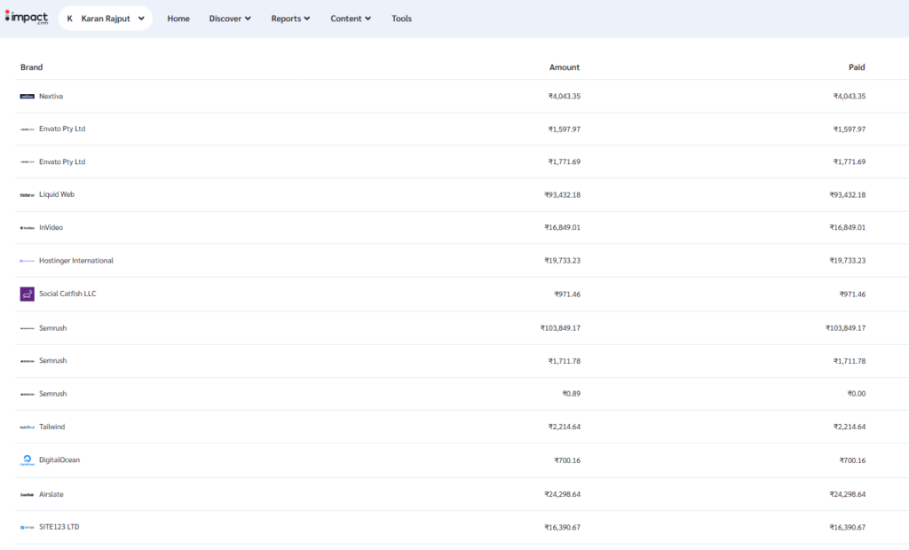Open the Karan Rajput account dropdown
The height and width of the screenshot is (550, 909).
(x=105, y=19)
